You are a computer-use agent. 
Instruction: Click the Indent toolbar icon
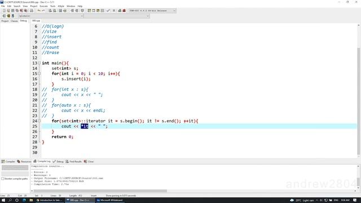(72, 11)
